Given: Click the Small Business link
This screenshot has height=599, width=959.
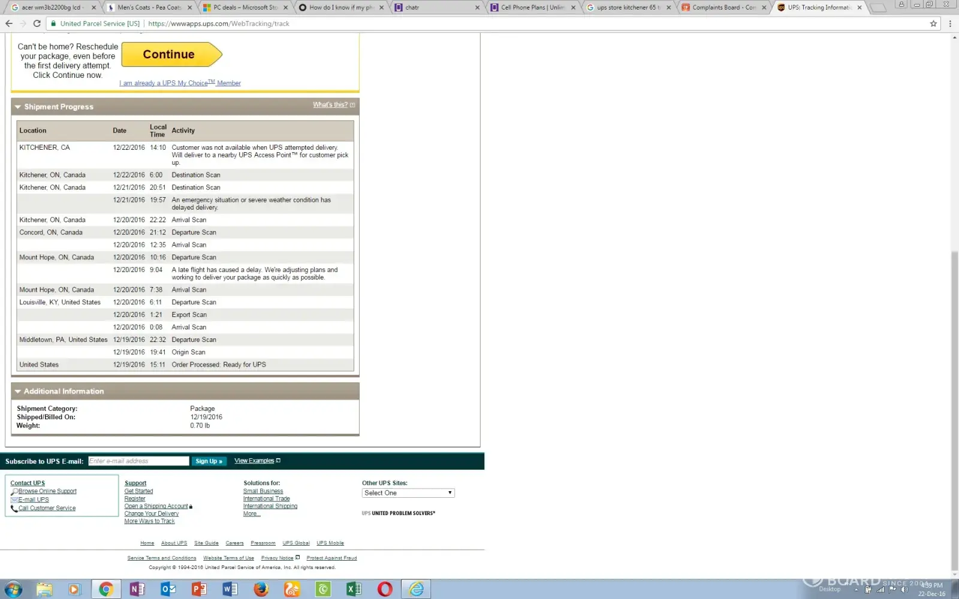Looking at the screenshot, I should click(263, 491).
